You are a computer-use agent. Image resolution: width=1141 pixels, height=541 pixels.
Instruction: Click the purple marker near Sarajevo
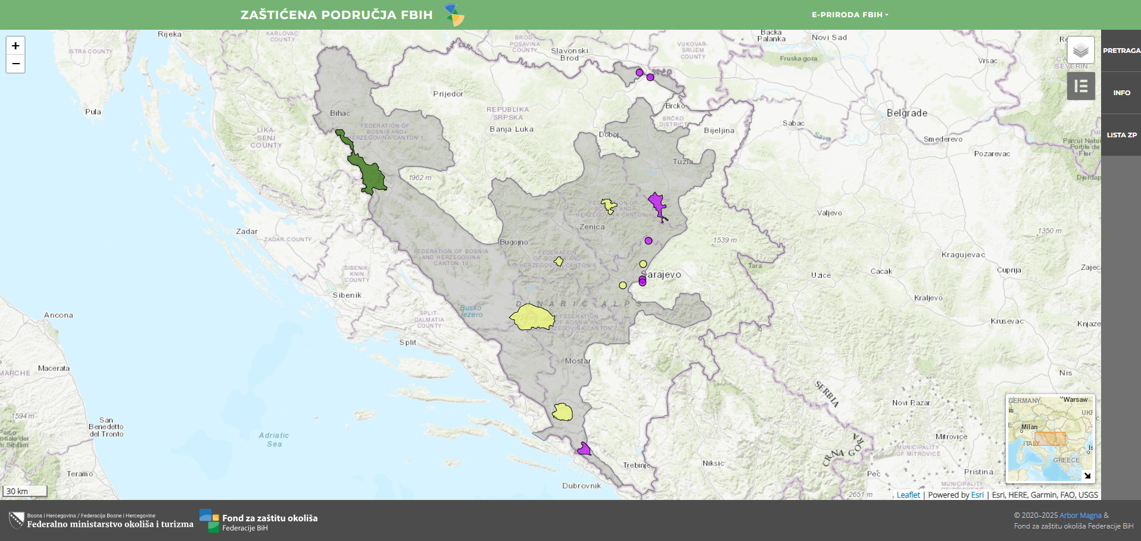tap(642, 281)
